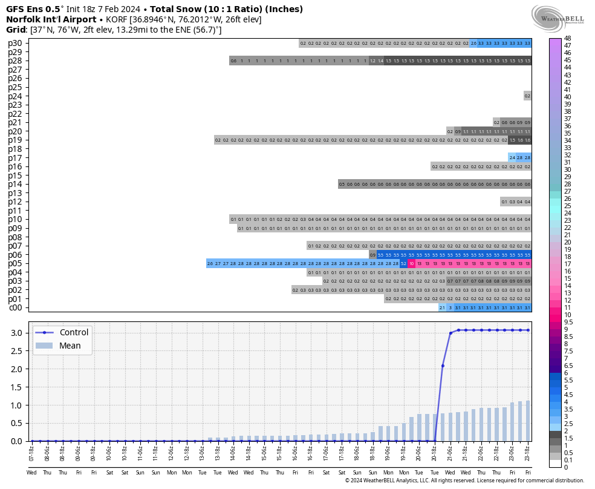Click ensemble member label p19

[x=15, y=140]
